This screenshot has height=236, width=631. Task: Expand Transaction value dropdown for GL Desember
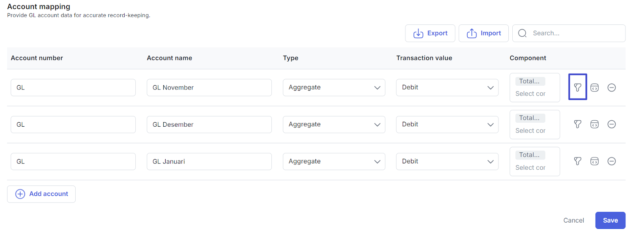pyautogui.click(x=447, y=124)
